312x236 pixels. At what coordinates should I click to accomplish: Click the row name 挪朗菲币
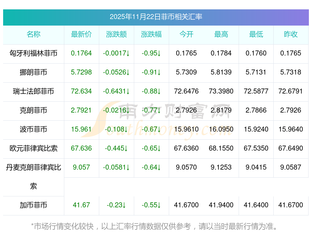(x=33, y=72)
